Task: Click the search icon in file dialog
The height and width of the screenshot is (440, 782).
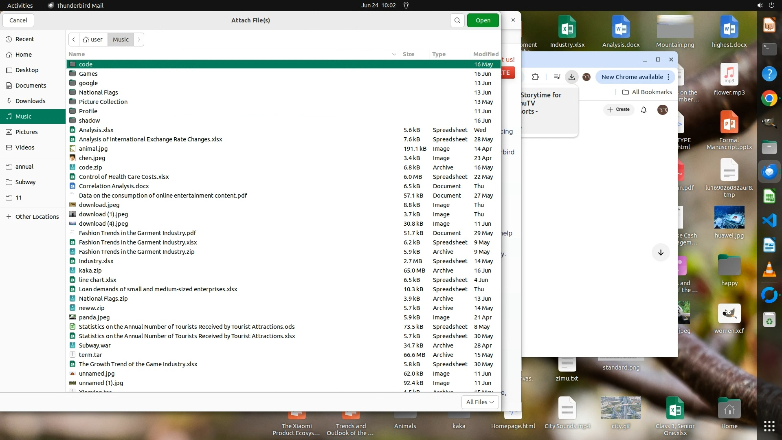Action: pyautogui.click(x=457, y=20)
